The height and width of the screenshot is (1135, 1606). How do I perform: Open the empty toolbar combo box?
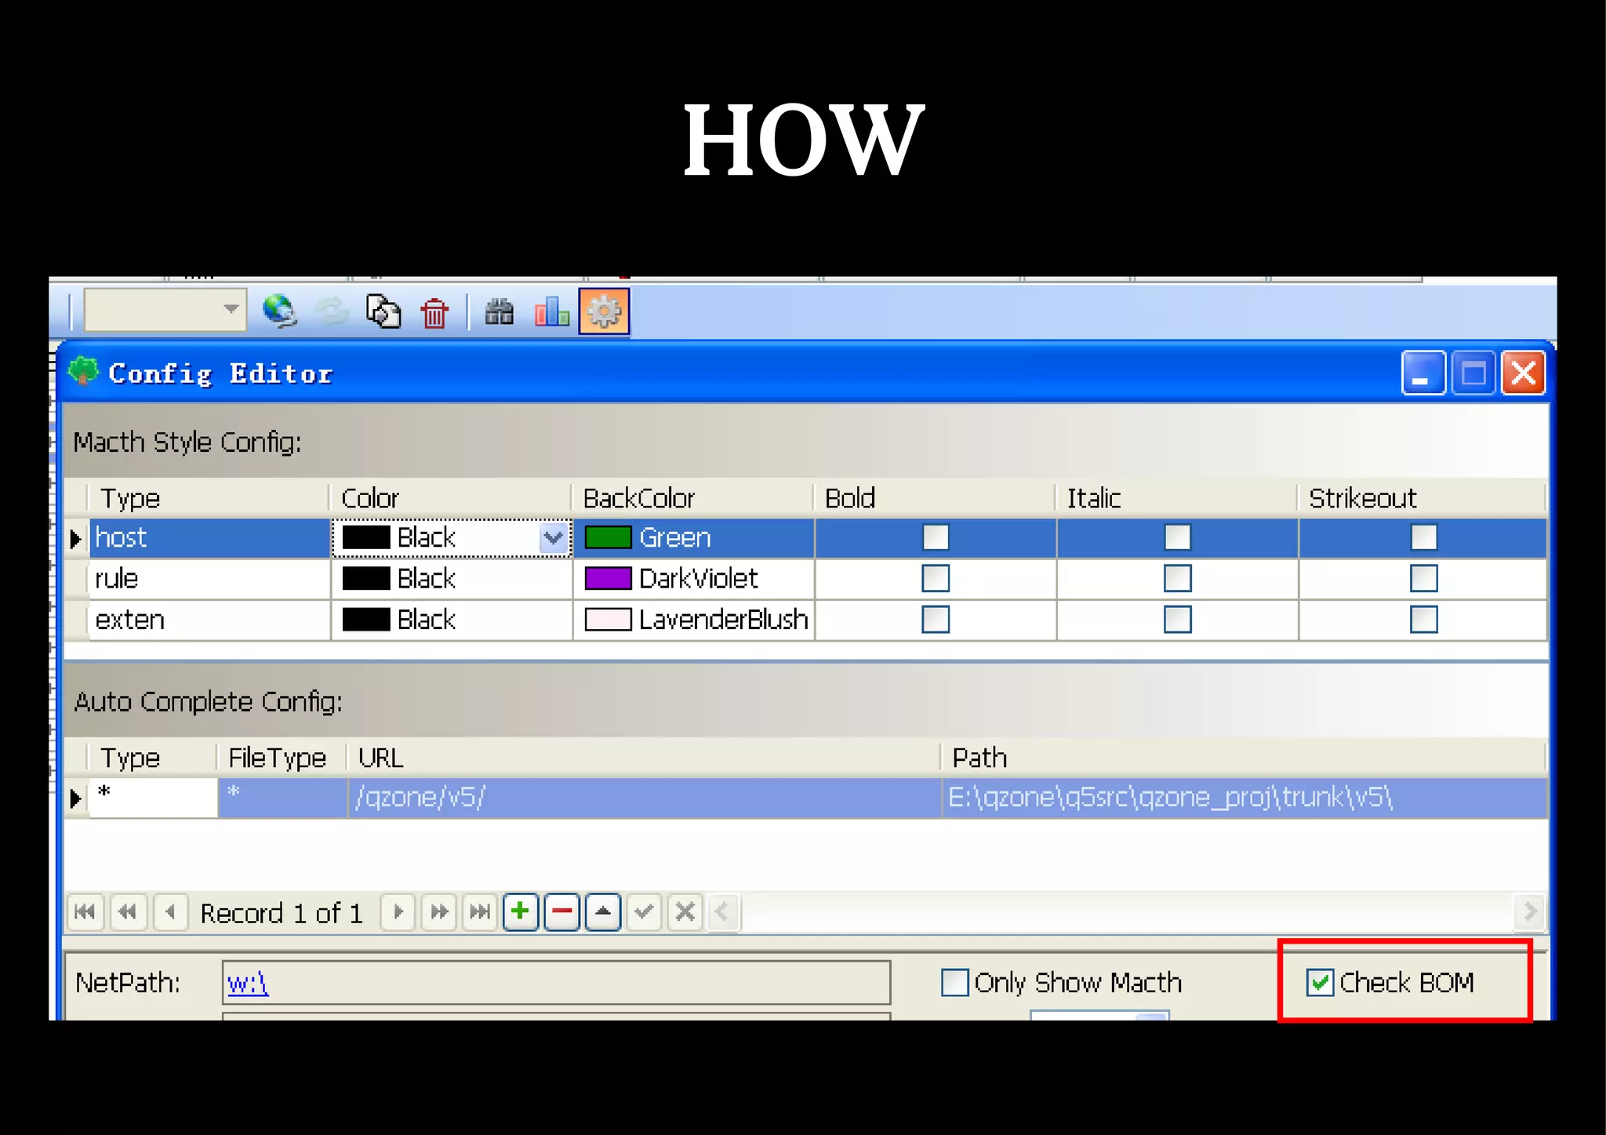[x=231, y=309]
